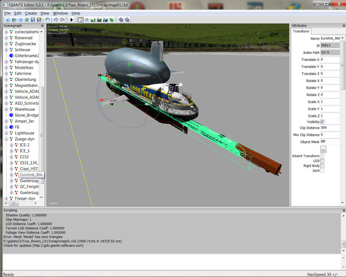Collapse the Zuege-dyn tree node

(6, 139)
